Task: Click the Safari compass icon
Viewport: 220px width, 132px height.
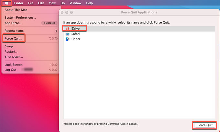Action: (x=67, y=34)
